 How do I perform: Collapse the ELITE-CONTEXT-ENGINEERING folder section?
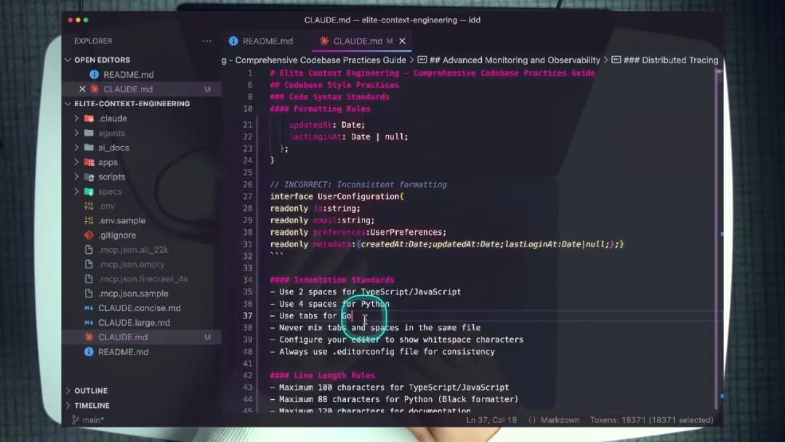coord(68,104)
